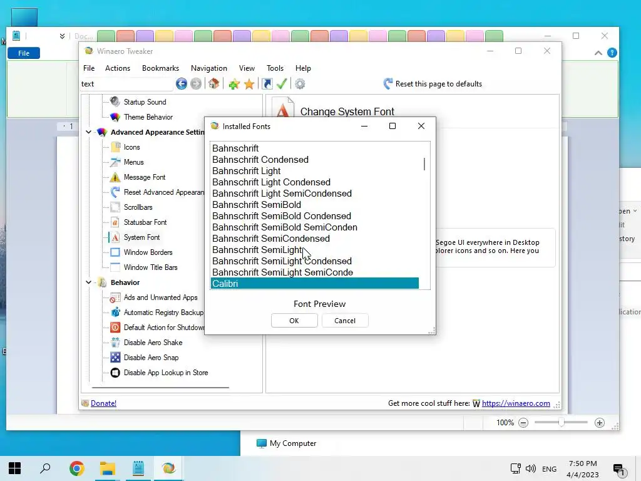641x481 pixels.
Task: Open the Donate! link
Action: pos(103,403)
